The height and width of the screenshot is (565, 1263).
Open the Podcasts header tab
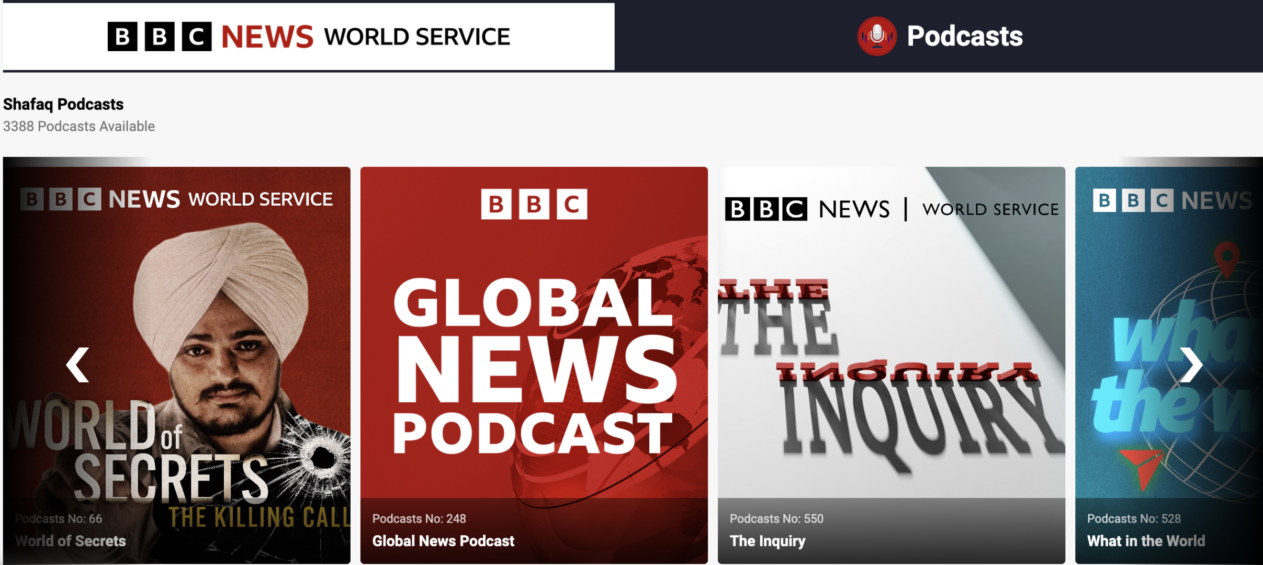click(x=964, y=36)
